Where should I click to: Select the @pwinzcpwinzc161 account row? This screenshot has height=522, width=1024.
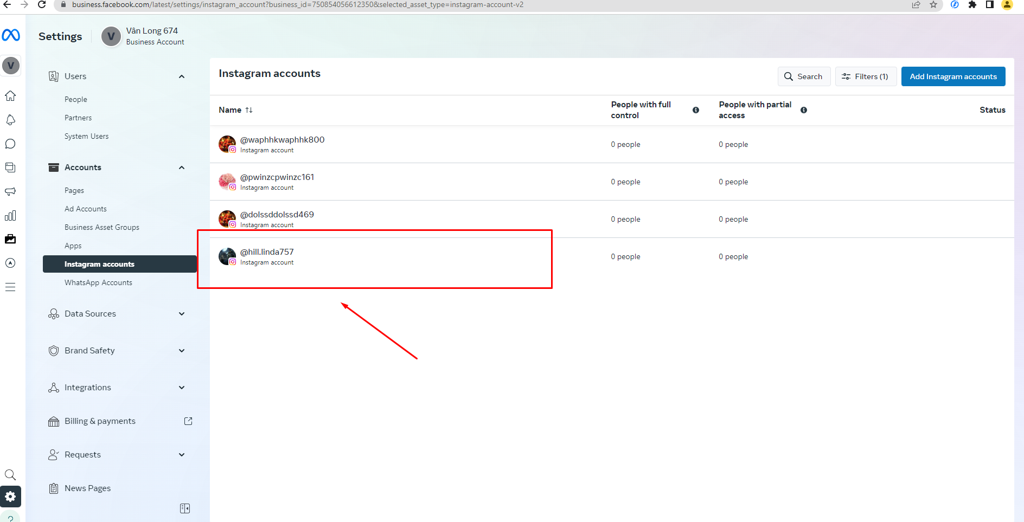[612, 182]
